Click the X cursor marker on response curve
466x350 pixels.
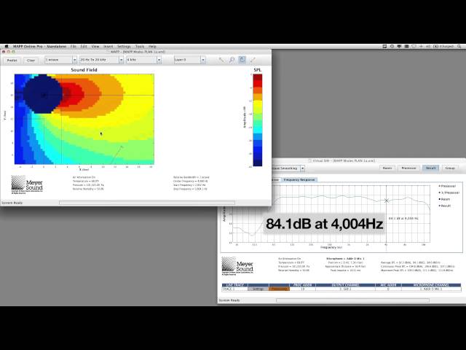[x=387, y=201]
